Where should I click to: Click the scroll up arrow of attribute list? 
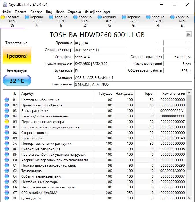[x=189, y=93]
